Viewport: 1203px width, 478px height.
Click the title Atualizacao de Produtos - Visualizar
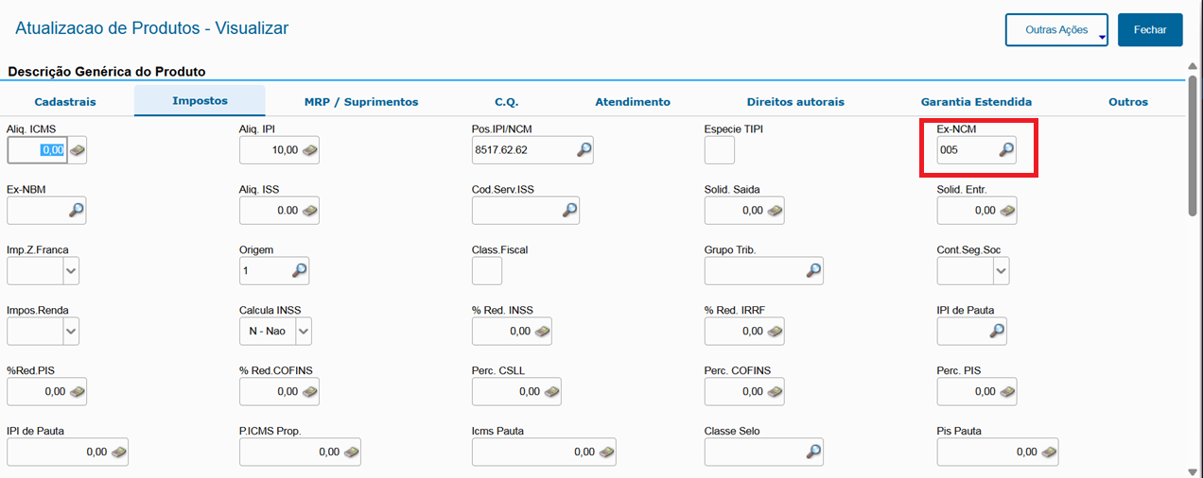(152, 28)
